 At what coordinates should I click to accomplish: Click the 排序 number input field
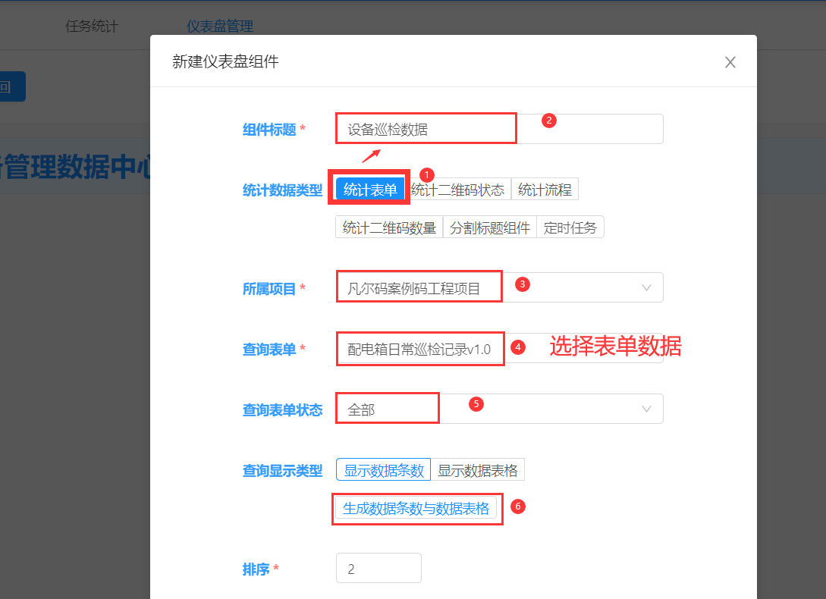378,569
